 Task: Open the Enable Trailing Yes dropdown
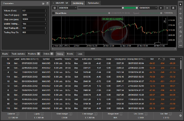(x=34, y=24)
